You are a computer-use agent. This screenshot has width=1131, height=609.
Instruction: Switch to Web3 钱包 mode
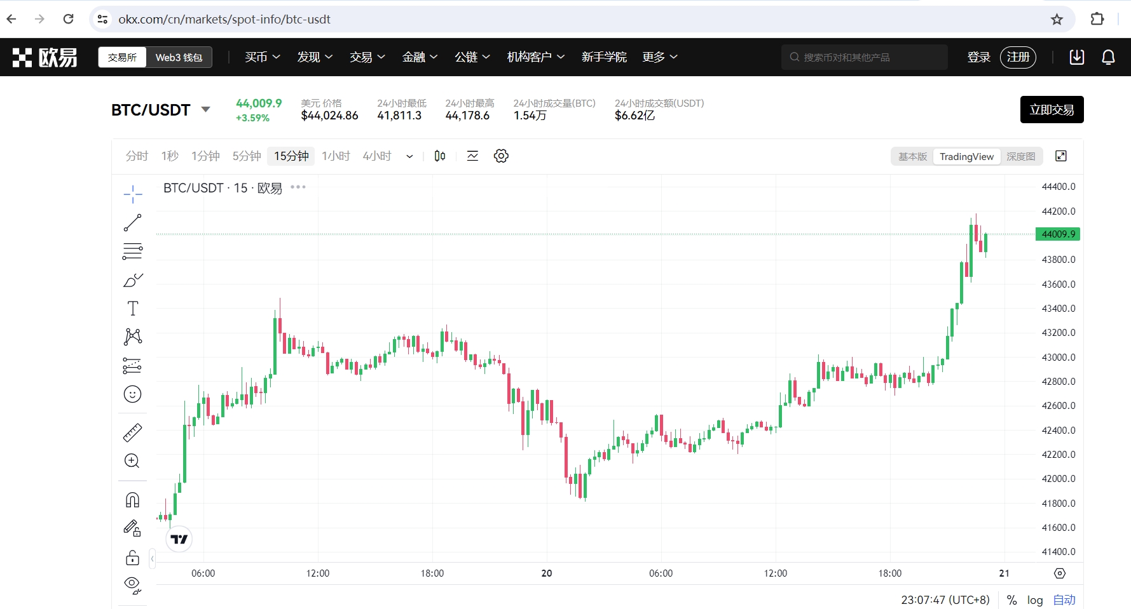[x=179, y=57]
